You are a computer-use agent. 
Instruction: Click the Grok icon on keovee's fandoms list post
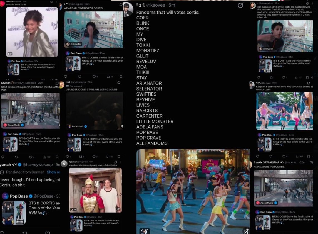pyautogui.click(x=240, y=6)
